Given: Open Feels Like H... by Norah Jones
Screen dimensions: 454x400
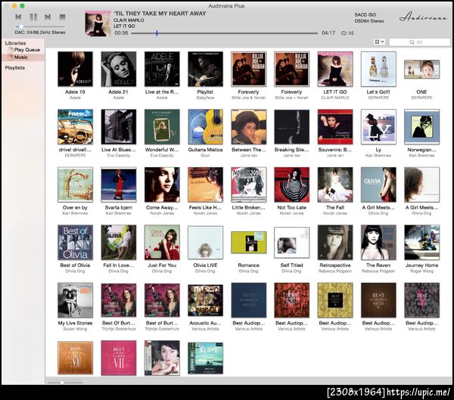Looking at the screenshot, I should click(205, 184).
